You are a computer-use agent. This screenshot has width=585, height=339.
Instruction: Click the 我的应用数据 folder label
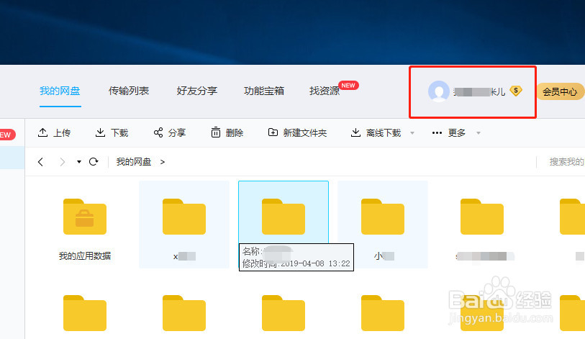tap(85, 256)
